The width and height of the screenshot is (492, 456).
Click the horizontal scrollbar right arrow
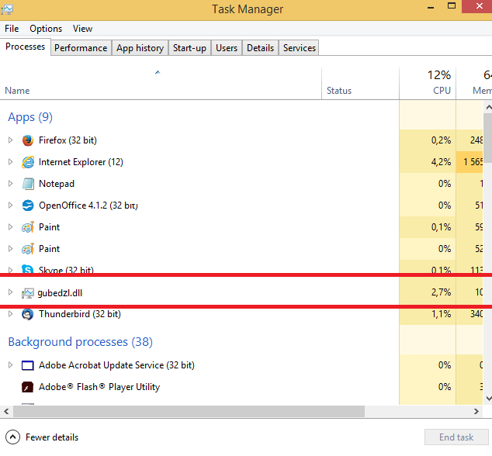coord(476,411)
